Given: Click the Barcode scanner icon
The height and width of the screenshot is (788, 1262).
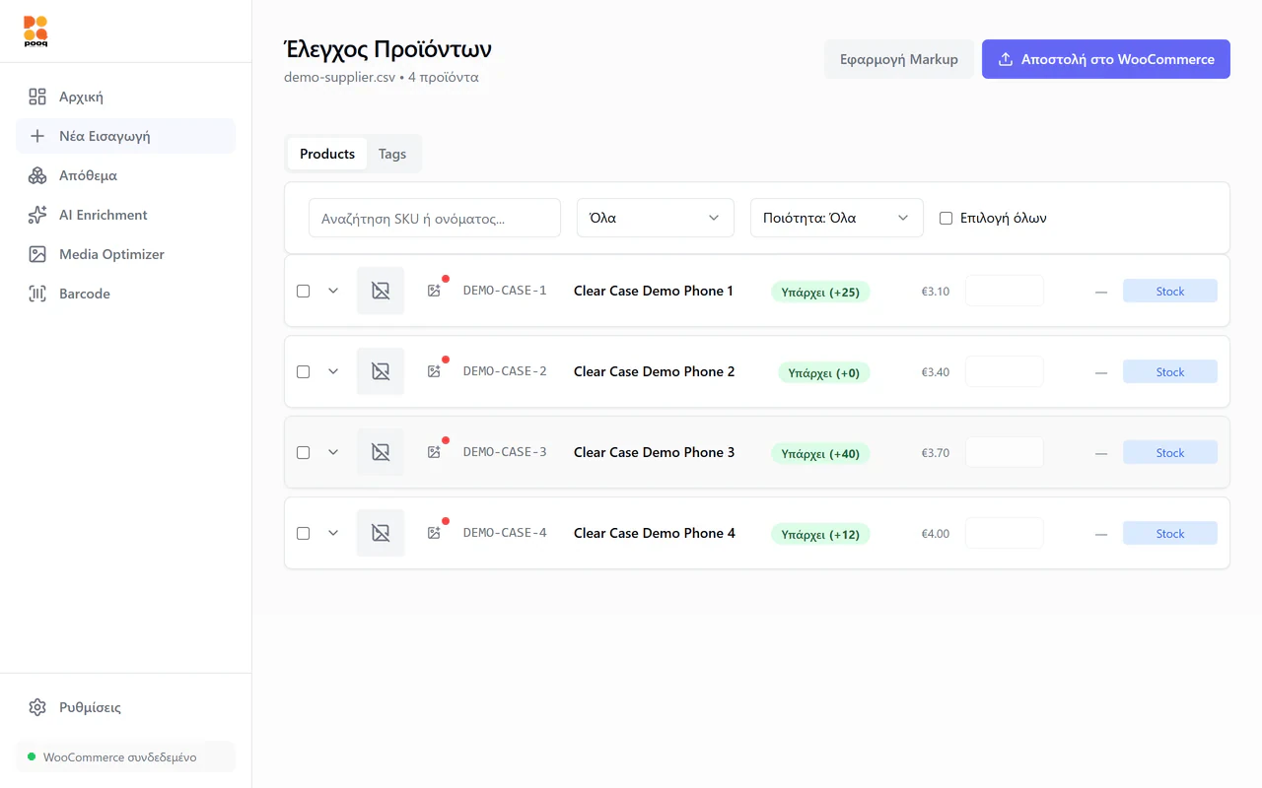Looking at the screenshot, I should tap(37, 294).
